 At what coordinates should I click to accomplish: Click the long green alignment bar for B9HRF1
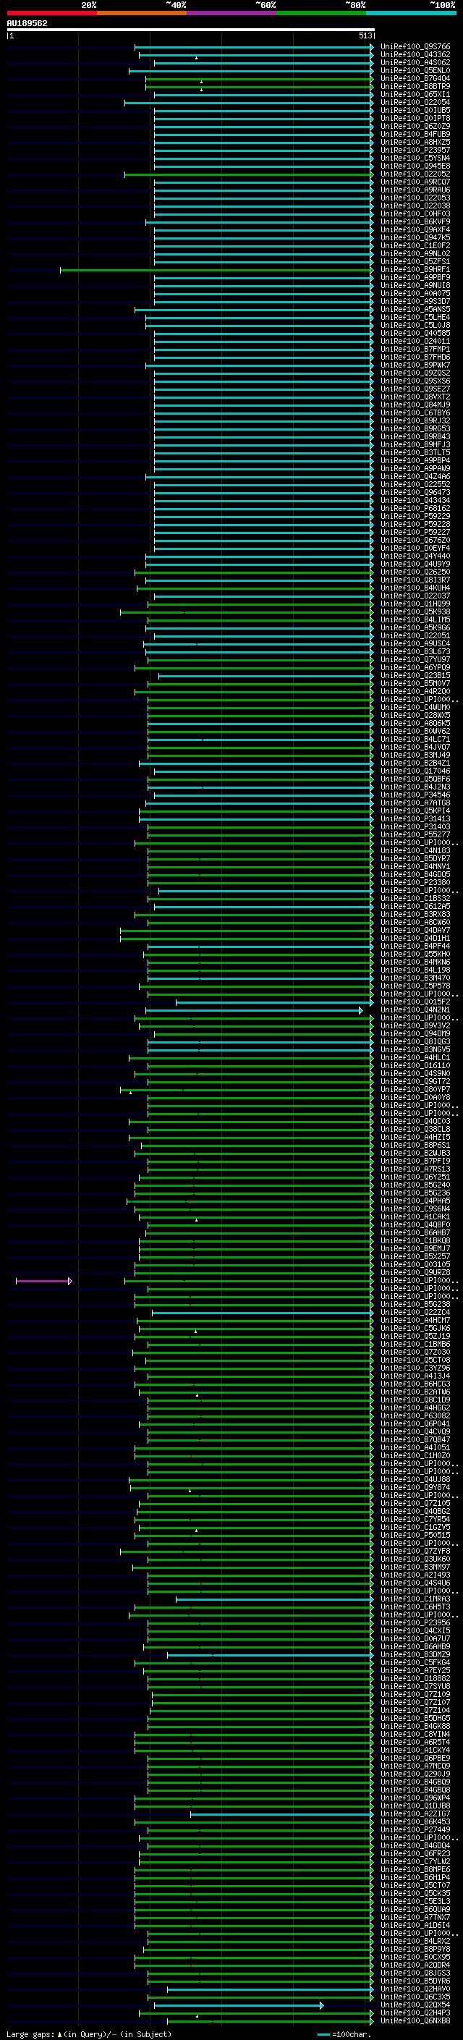coord(216,270)
